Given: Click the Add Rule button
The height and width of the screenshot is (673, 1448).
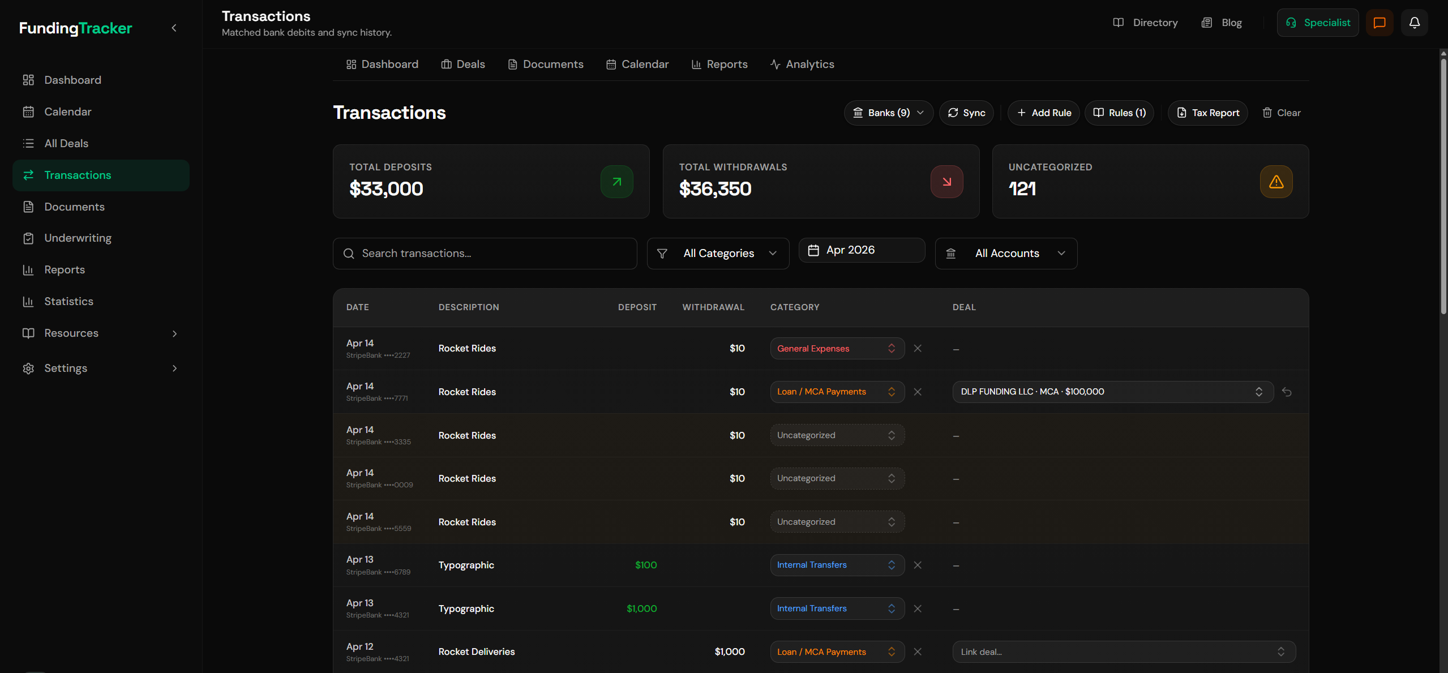Looking at the screenshot, I should coord(1043,113).
